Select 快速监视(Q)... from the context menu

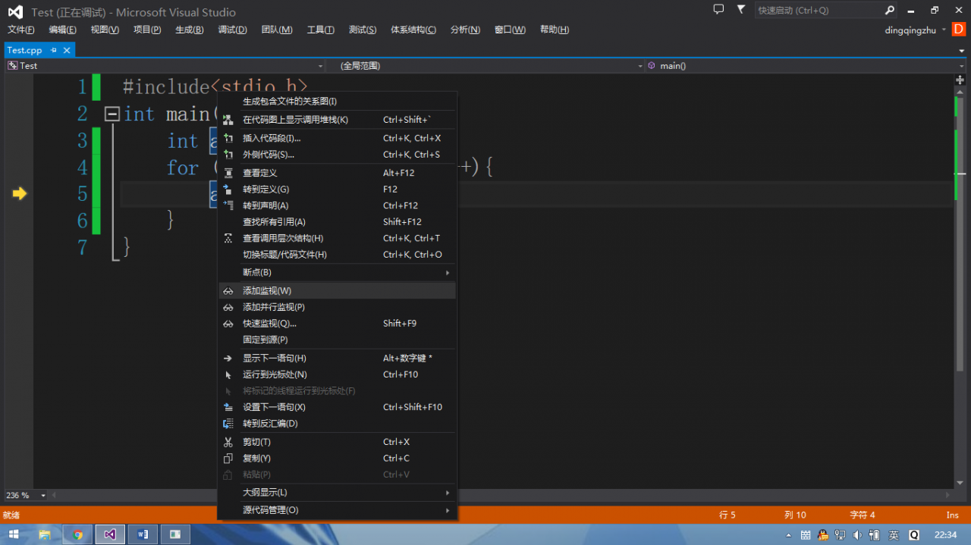point(269,324)
